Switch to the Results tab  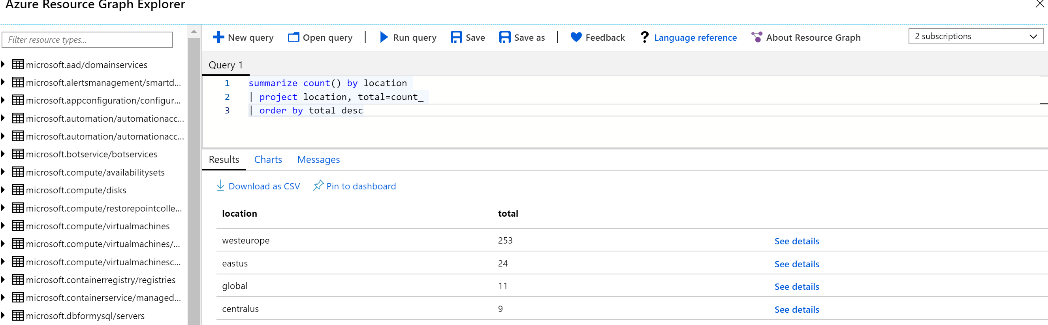click(224, 160)
